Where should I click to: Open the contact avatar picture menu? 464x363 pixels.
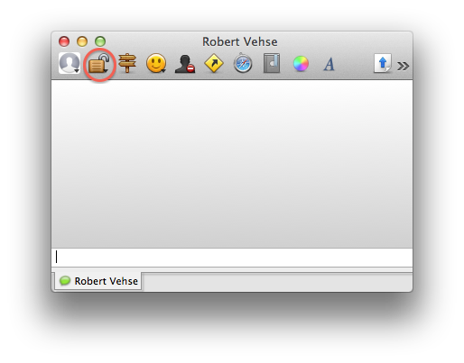[x=70, y=63]
